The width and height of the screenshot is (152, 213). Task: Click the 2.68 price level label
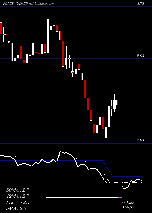click(140, 56)
